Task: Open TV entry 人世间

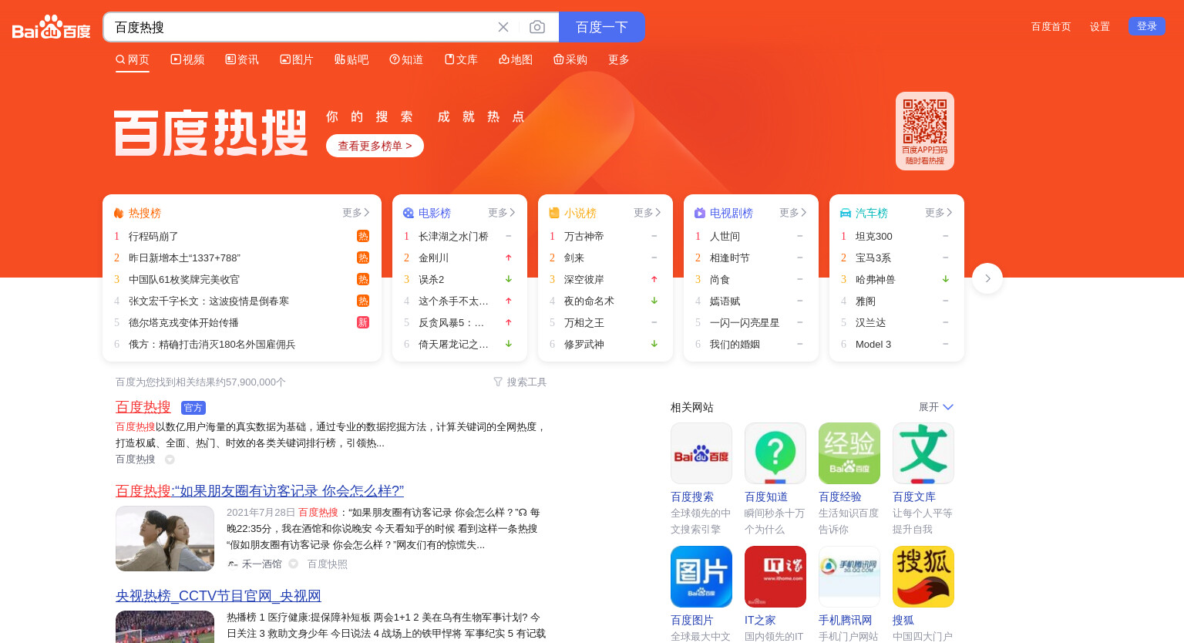Action: (725, 236)
